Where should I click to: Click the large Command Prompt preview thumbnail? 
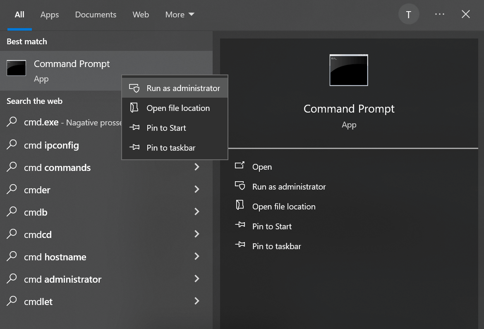pyautogui.click(x=349, y=70)
